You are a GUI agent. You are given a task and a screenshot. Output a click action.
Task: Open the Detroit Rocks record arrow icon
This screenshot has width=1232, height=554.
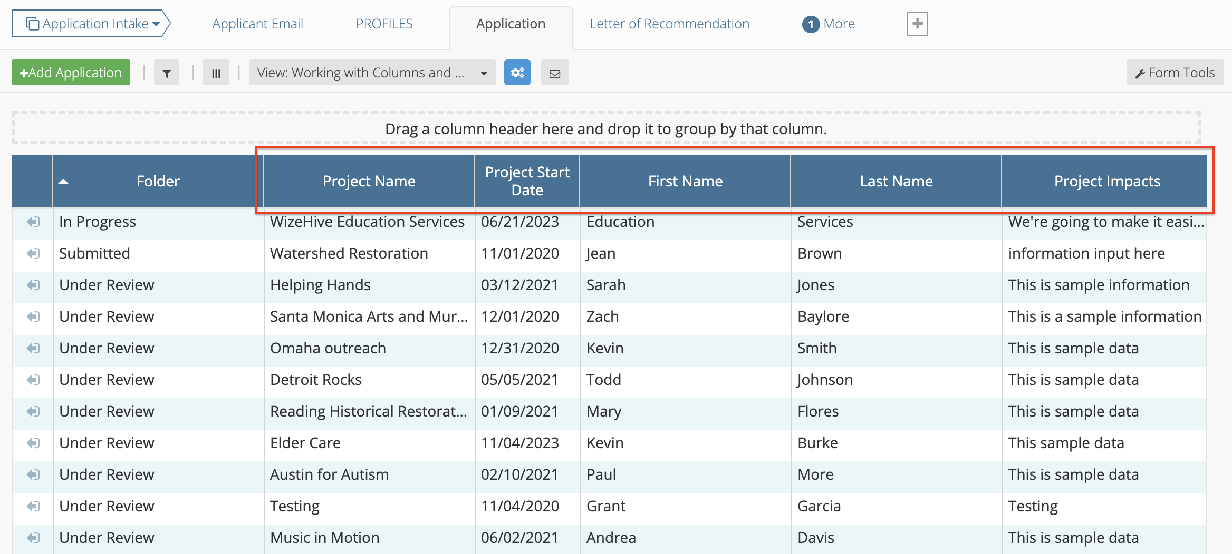click(x=33, y=380)
